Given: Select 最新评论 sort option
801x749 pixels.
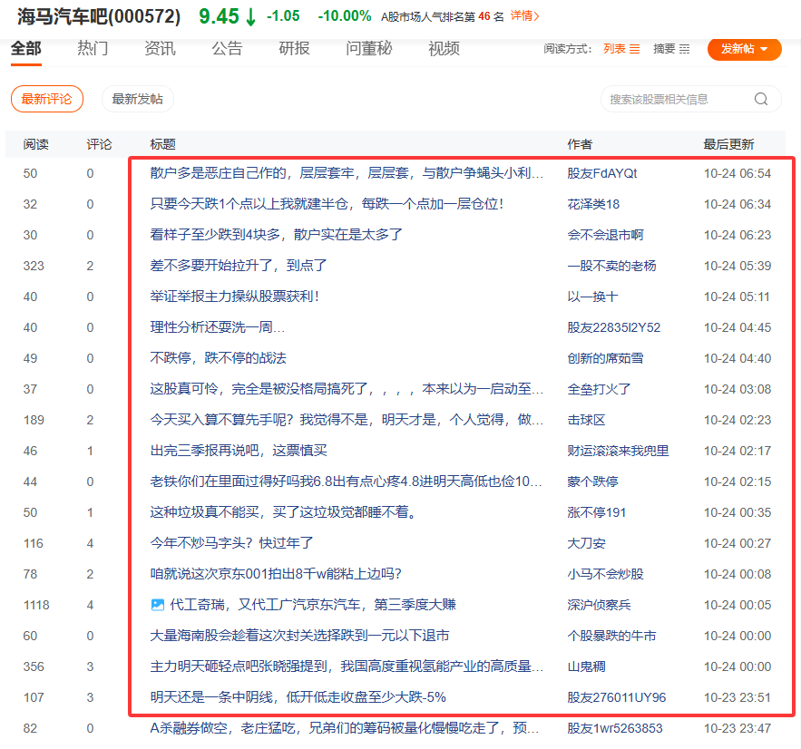Looking at the screenshot, I should tap(47, 99).
